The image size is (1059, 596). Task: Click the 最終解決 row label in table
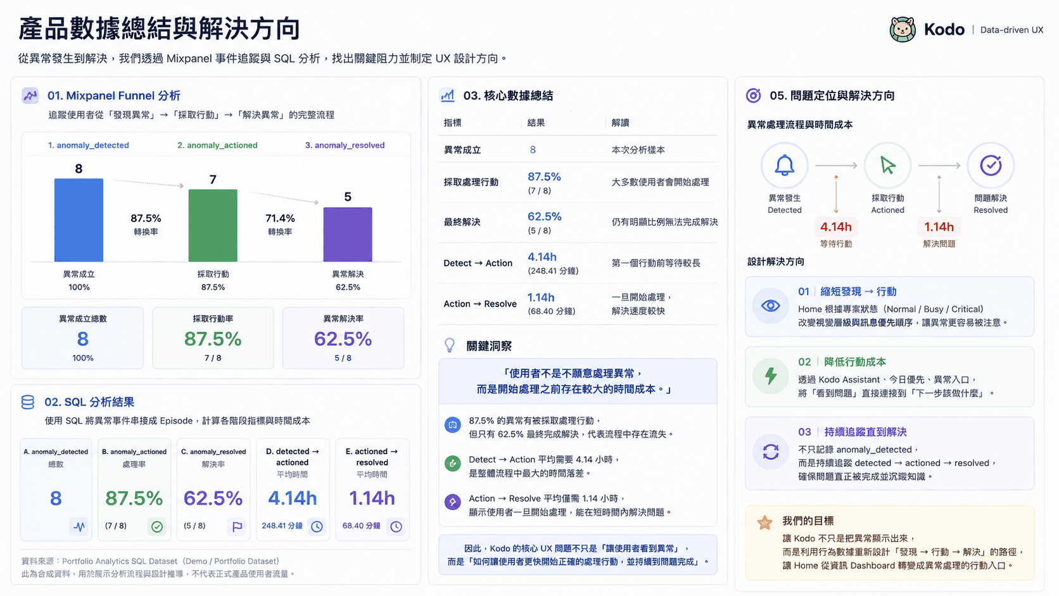pyautogui.click(x=462, y=222)
